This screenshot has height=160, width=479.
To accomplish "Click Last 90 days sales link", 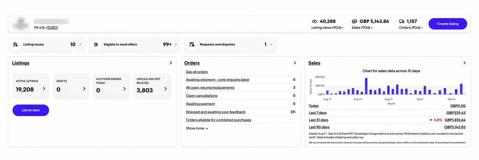I will coord(319,127).
